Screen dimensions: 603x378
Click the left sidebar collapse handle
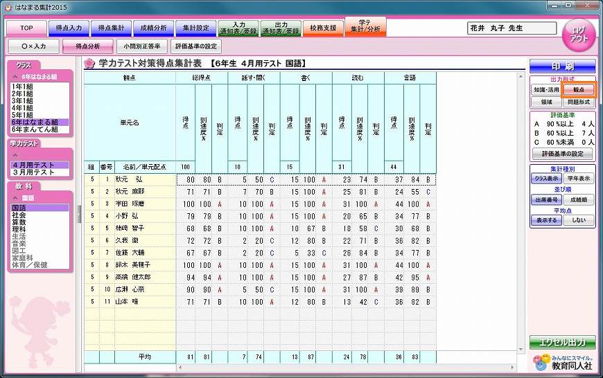pos(79,215)
